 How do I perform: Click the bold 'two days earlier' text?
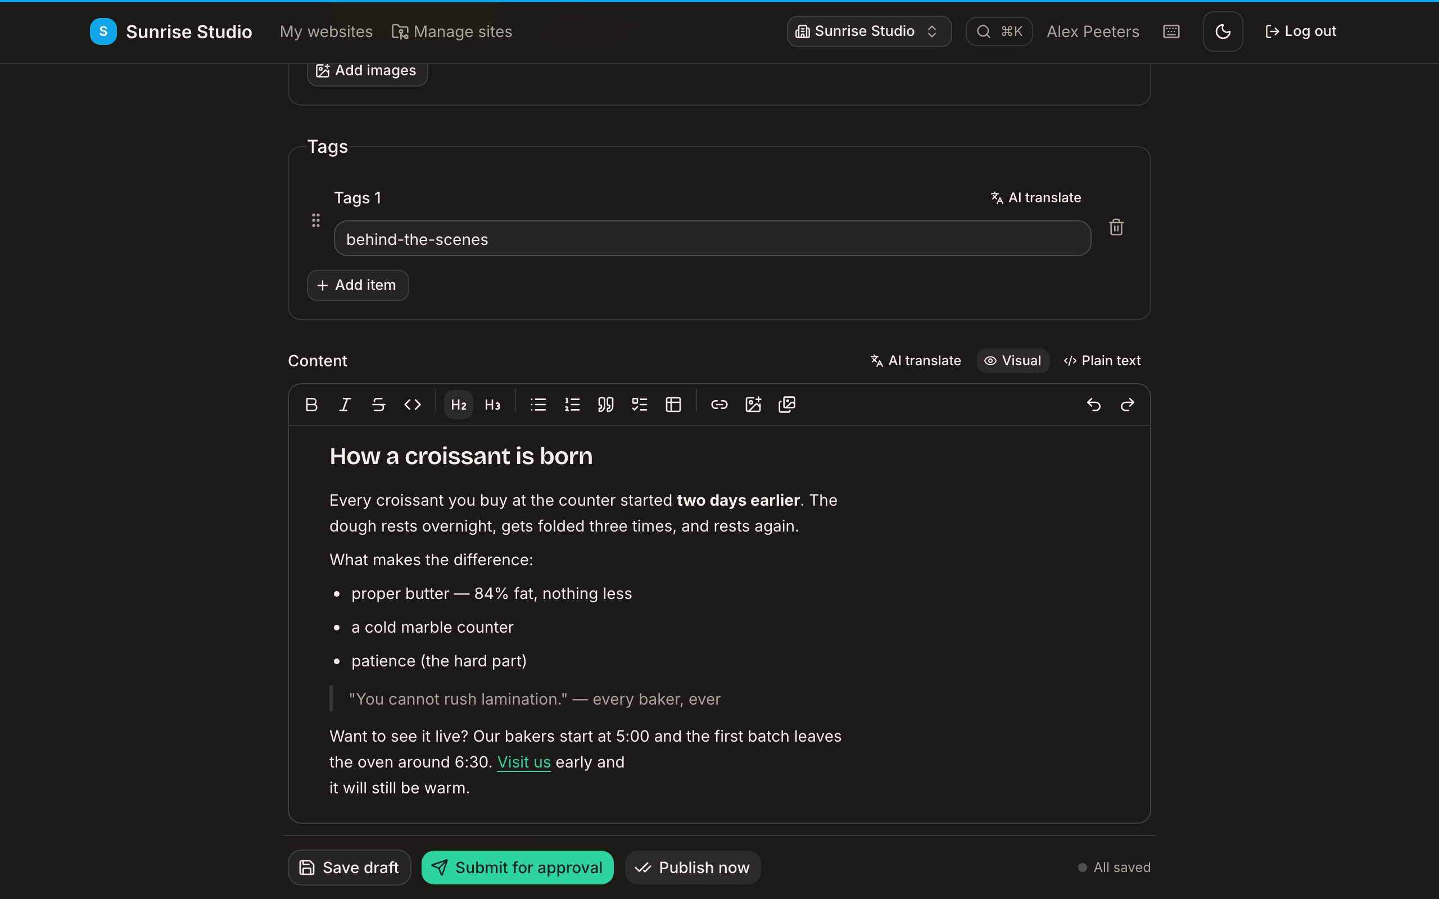coord(738,501)
